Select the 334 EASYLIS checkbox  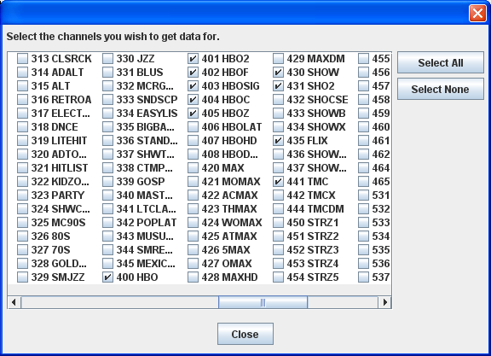[107, 114]
